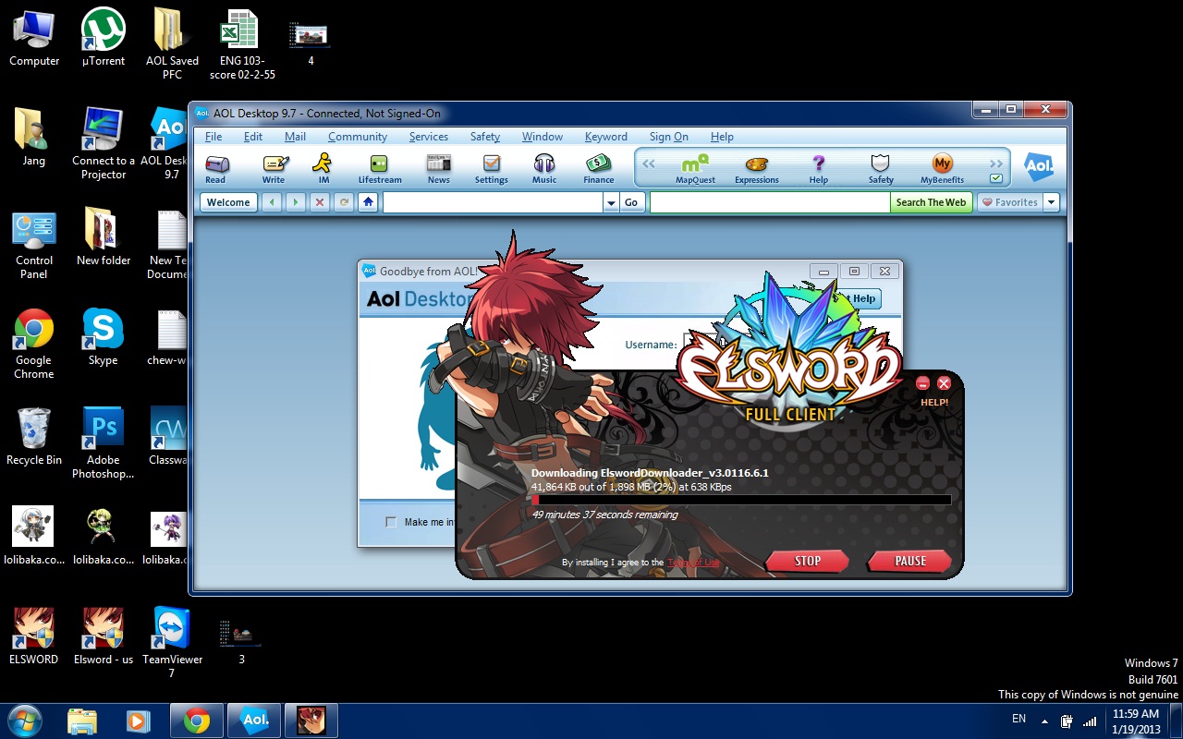This screenshot has height=739, width=1183.
Task: Open Windows Media Player from taskbar
Action: [x=139, y=721]
